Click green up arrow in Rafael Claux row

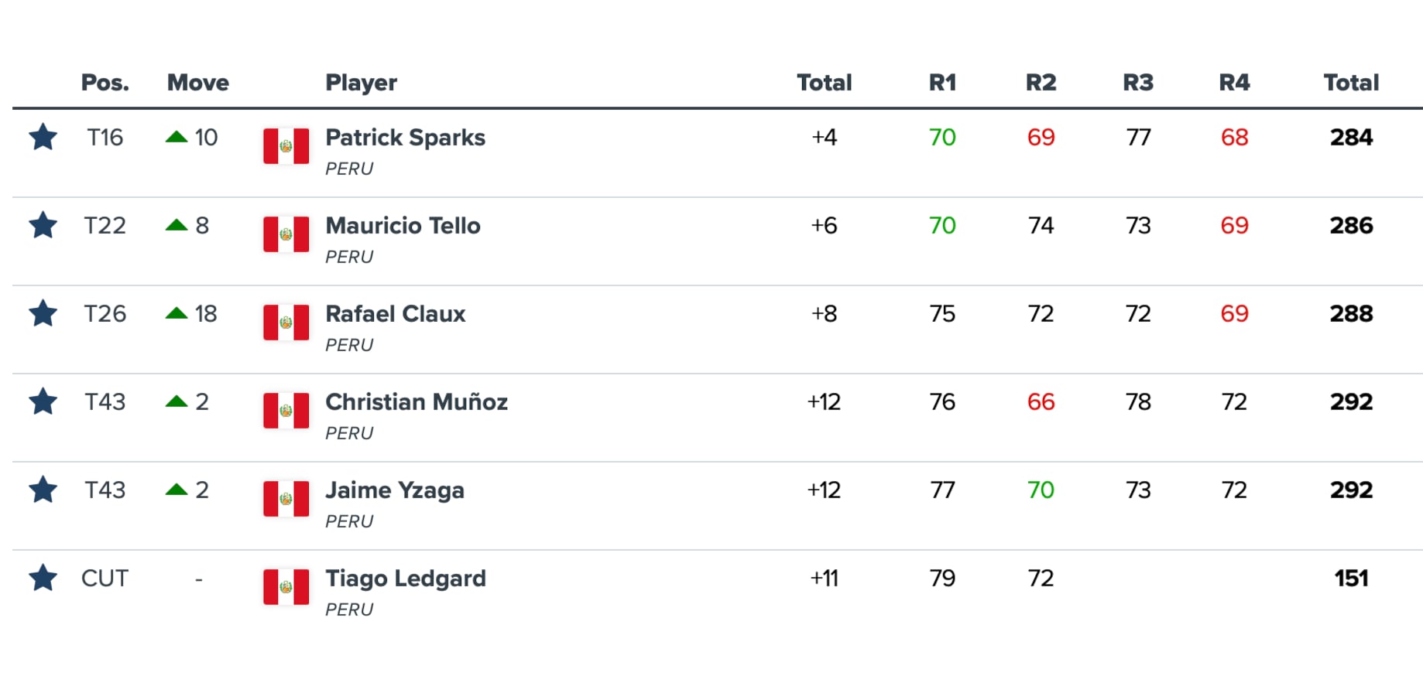click(177, 313)
